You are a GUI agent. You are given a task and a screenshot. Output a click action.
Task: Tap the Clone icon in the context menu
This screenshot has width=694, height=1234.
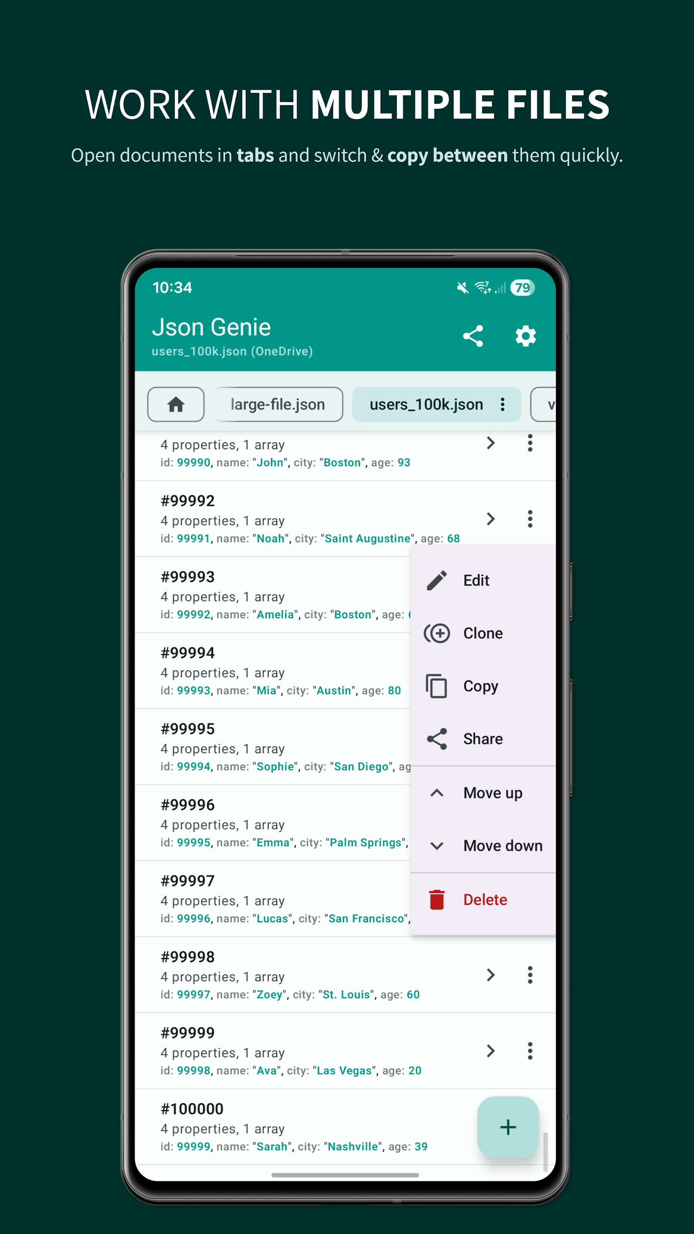(x=437, y=633)
